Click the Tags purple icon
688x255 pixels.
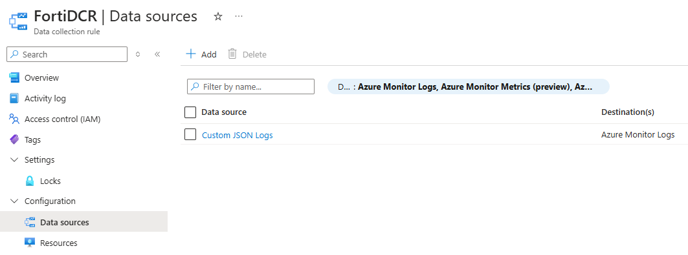14,139
